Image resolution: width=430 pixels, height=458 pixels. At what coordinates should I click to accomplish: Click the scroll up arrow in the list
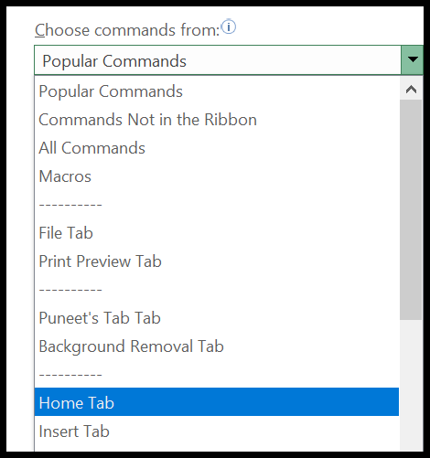pyautogui.click(x=411, y=90)
